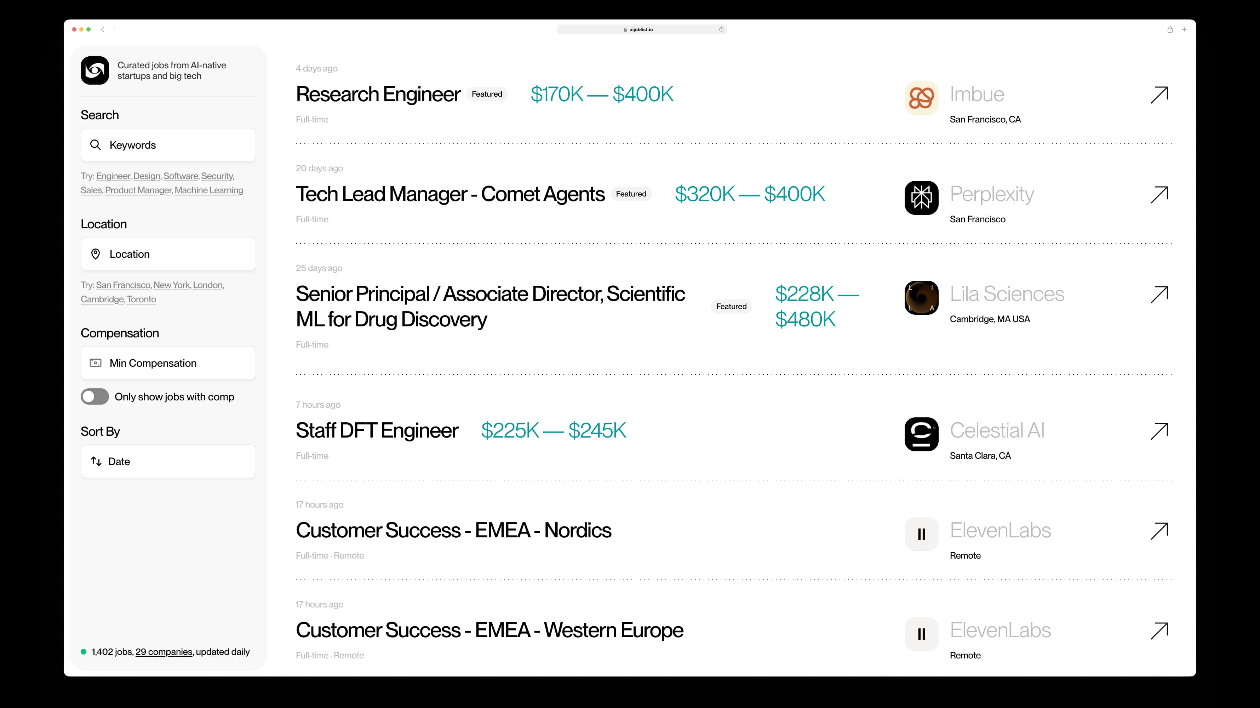
Task: Click the aijoblist logo in the sidebar
Action: 94,70
